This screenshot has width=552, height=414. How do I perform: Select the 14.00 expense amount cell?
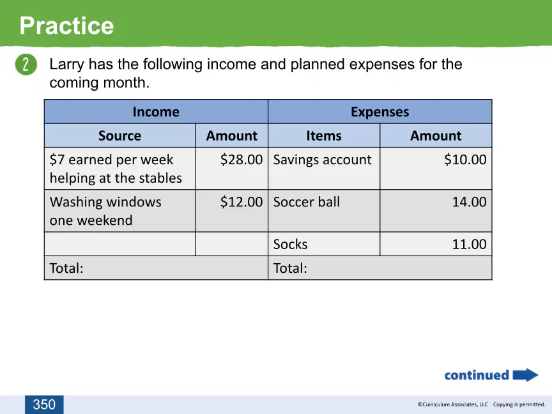(436, 211)
